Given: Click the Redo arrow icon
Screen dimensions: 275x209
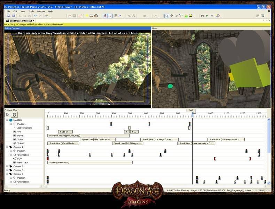Looking at the screenshot, I should tap(40, 16).
